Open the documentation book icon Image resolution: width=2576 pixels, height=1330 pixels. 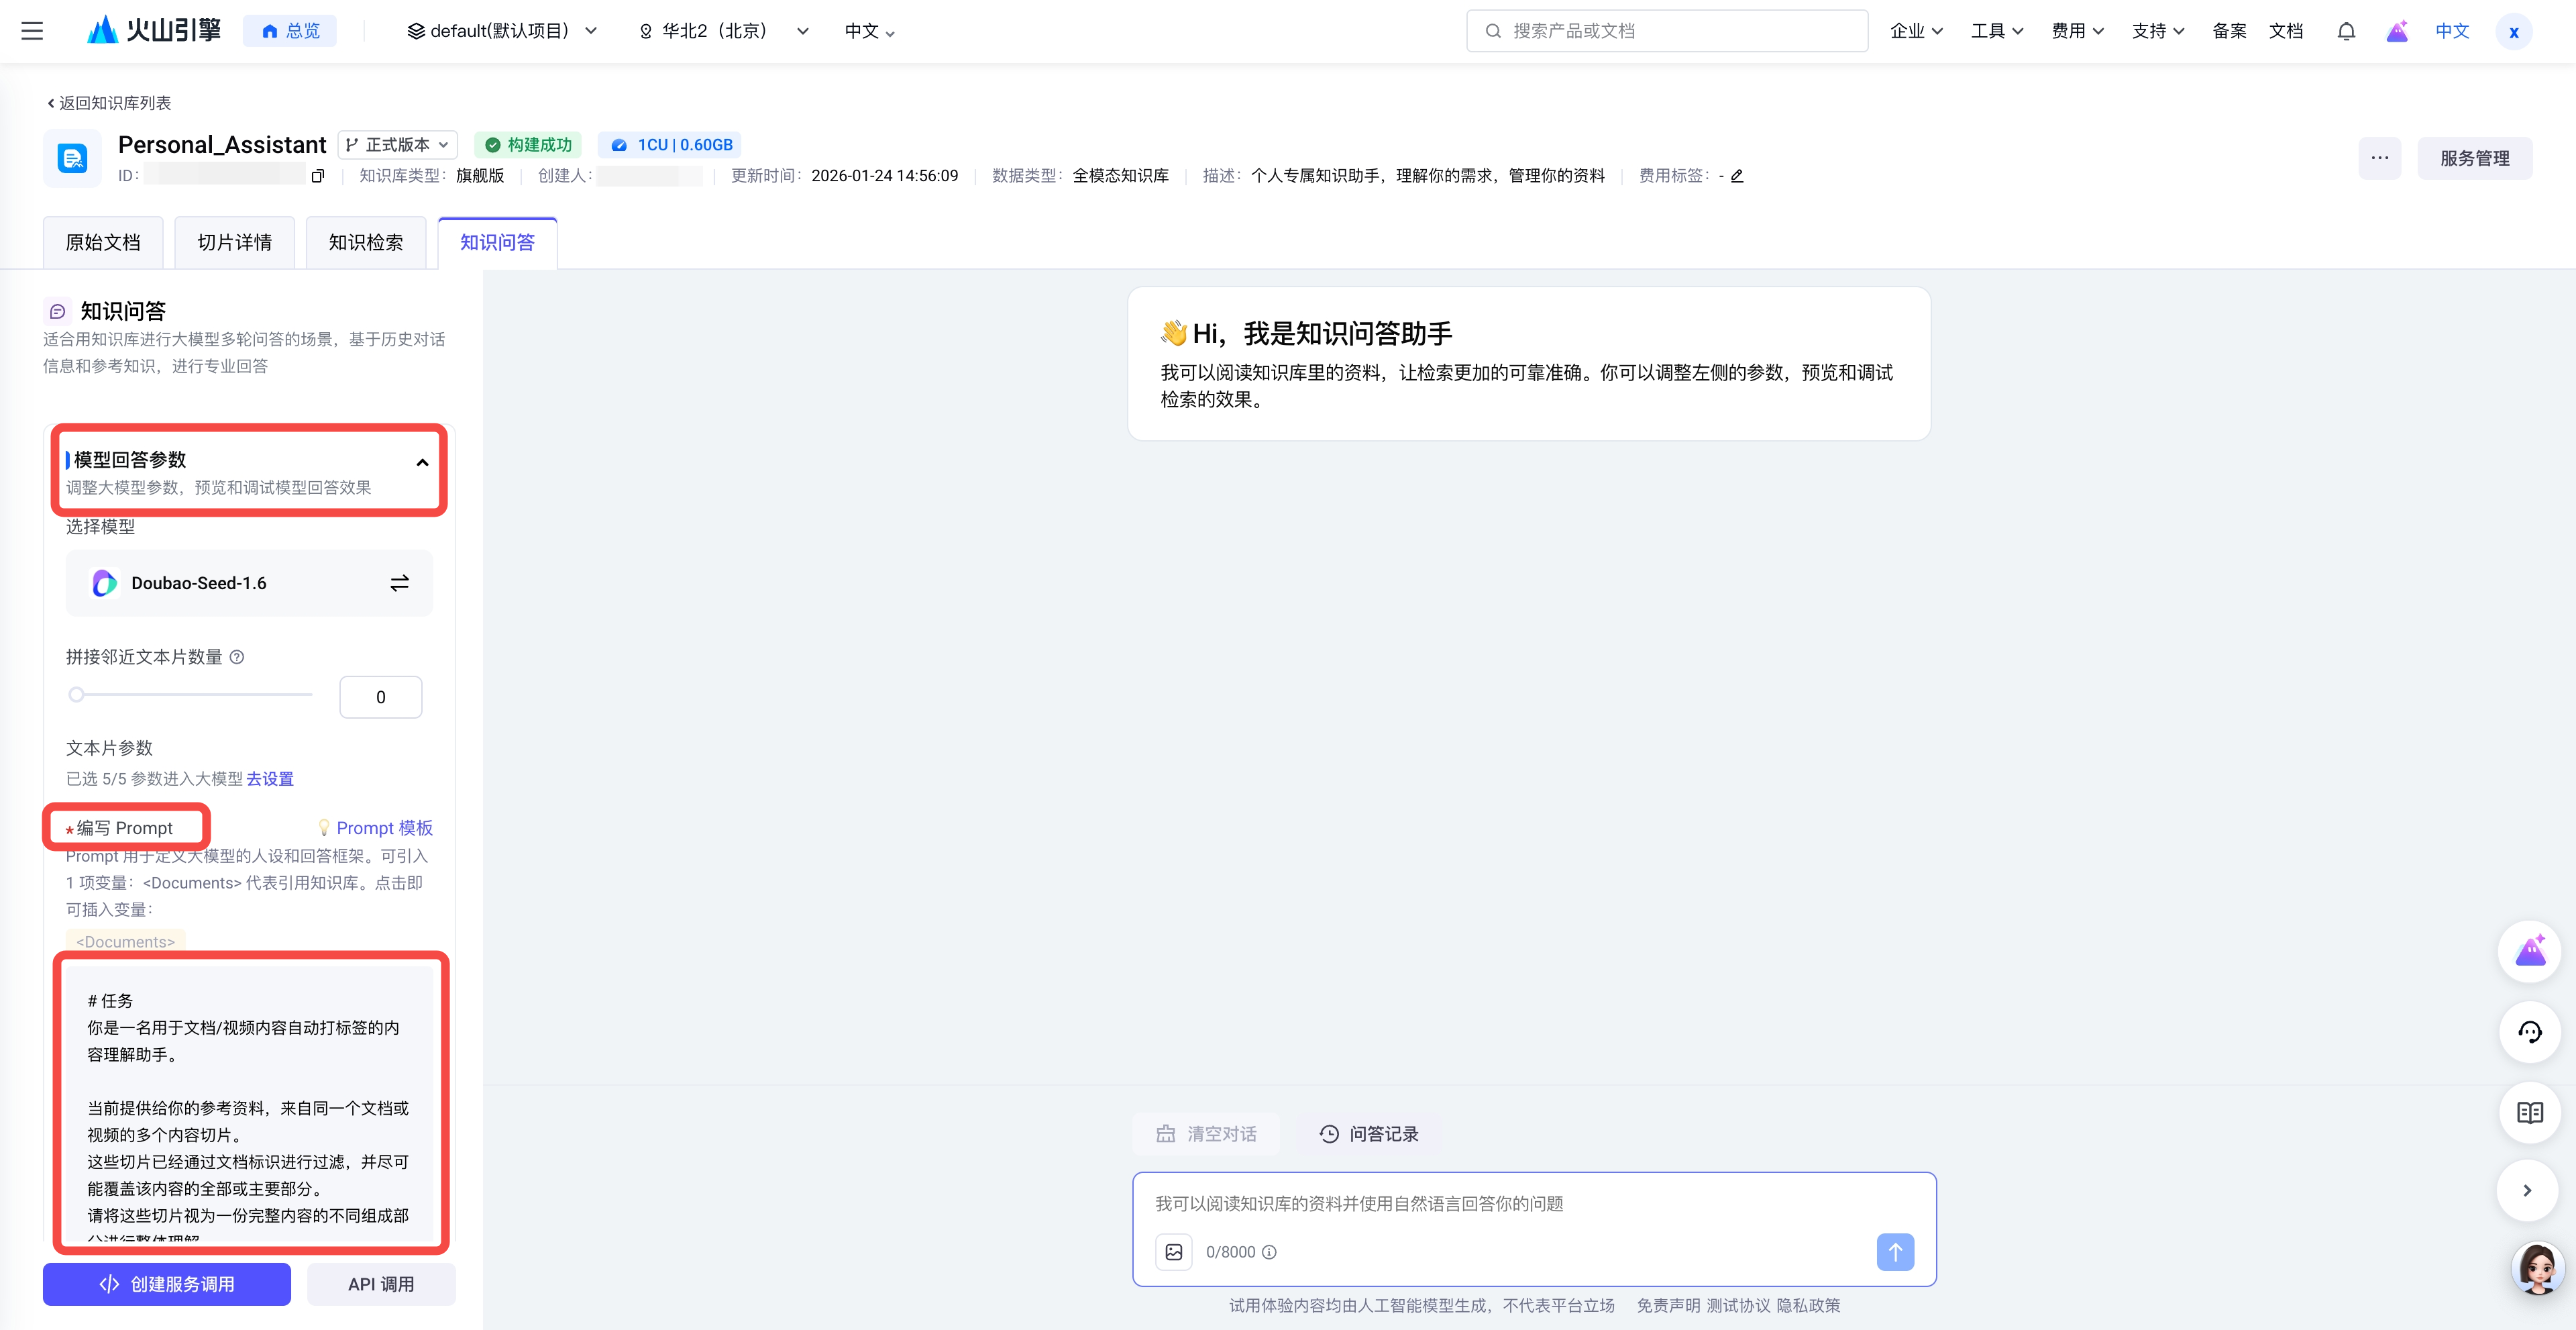2529,1112
